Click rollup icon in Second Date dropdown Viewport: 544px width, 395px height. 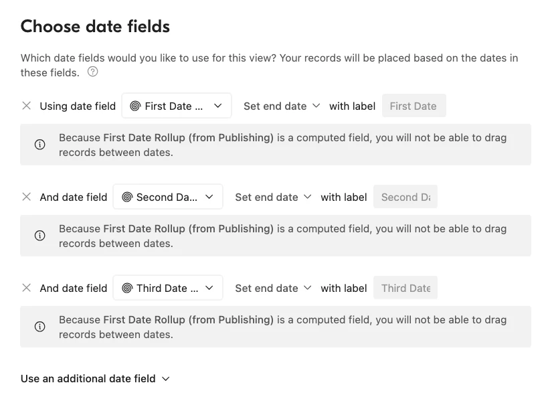point(127,197)
